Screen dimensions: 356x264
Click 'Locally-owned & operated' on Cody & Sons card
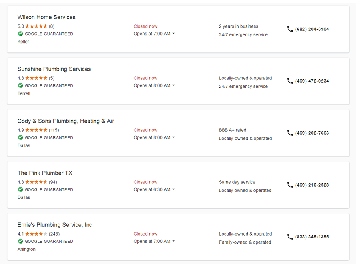click(x=245, y=139)
